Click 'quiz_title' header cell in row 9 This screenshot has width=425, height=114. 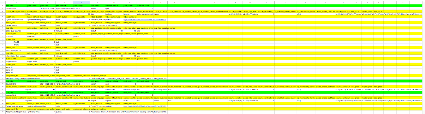click(16, 28)
